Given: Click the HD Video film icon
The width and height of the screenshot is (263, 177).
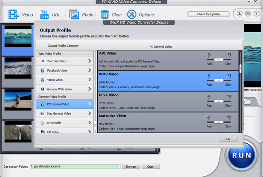Looking at the screenshot, I should click(x=42, y=132).
